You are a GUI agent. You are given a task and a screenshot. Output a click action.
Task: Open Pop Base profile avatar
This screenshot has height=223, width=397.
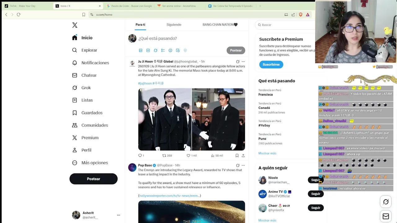(x=132, y=167)
